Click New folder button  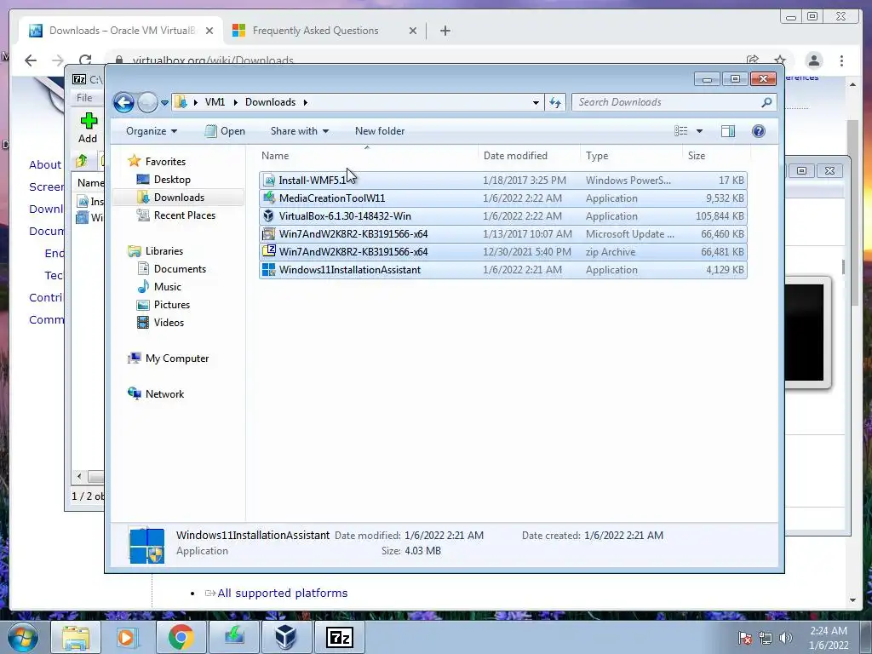click(x=380, y=131)
